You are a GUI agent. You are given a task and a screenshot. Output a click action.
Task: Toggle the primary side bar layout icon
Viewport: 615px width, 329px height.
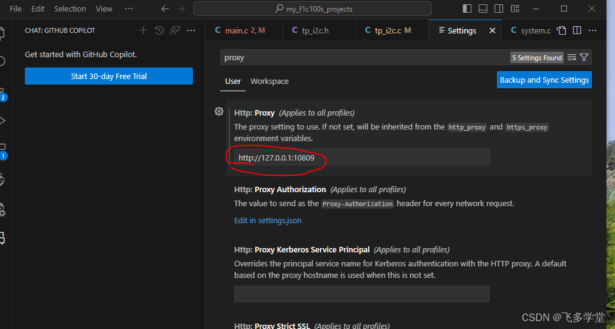[467, 9]
